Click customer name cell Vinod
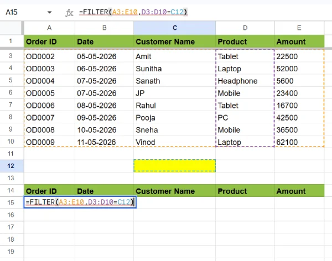The width and height of the screenshot is (332, 261). 174,142
